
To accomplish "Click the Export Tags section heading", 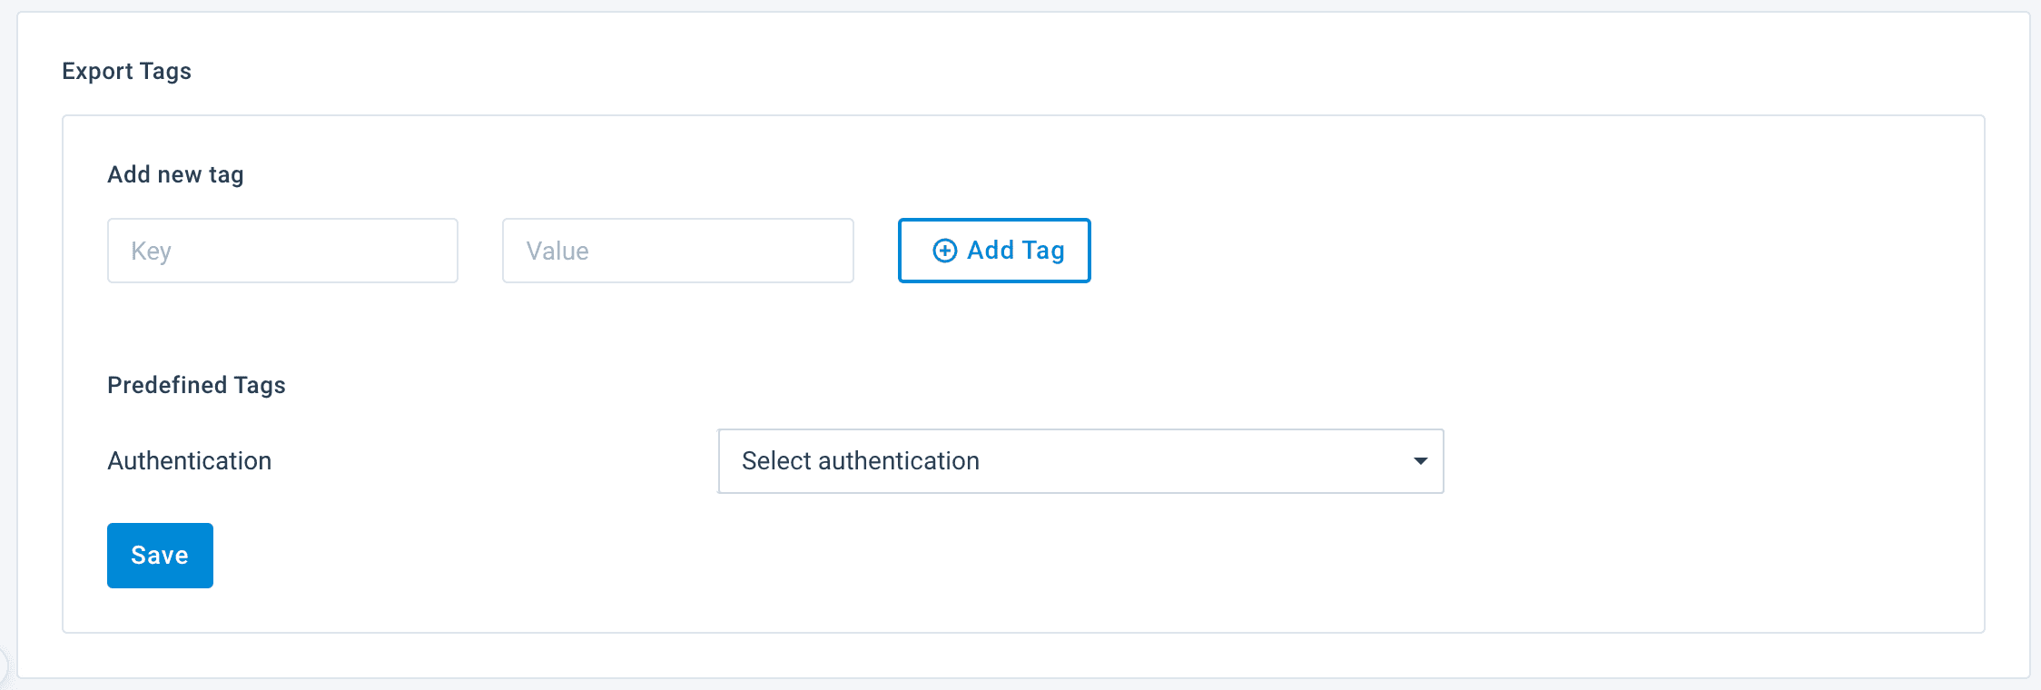I will click(x=126, y=71).
